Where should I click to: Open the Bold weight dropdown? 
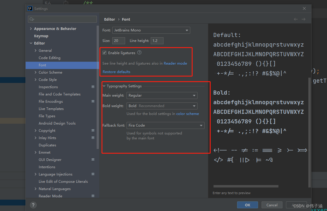click(162, 106)
